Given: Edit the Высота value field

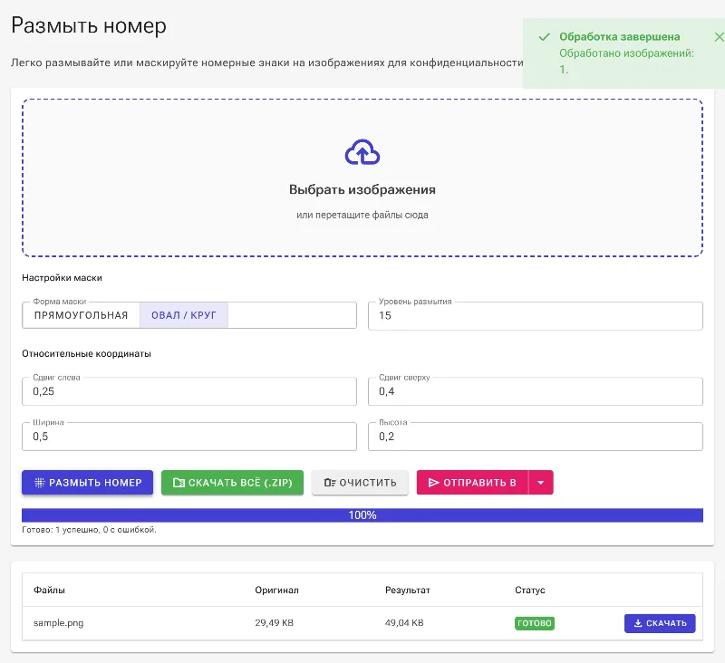Looking at the screenshot, I should 535,437.
